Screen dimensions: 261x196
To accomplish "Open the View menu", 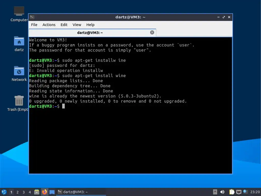I will [x=77, y=25].
